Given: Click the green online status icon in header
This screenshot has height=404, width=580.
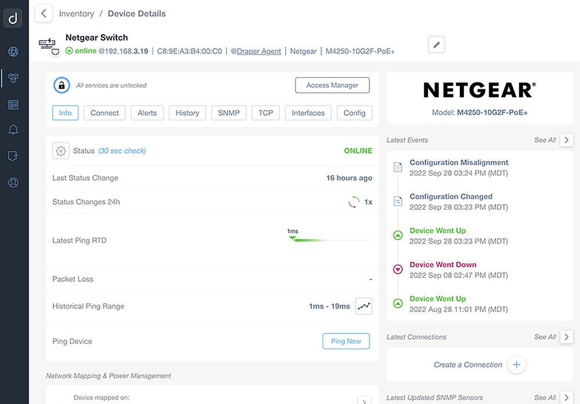Looking at the screenshot, I should click(69, 50).
